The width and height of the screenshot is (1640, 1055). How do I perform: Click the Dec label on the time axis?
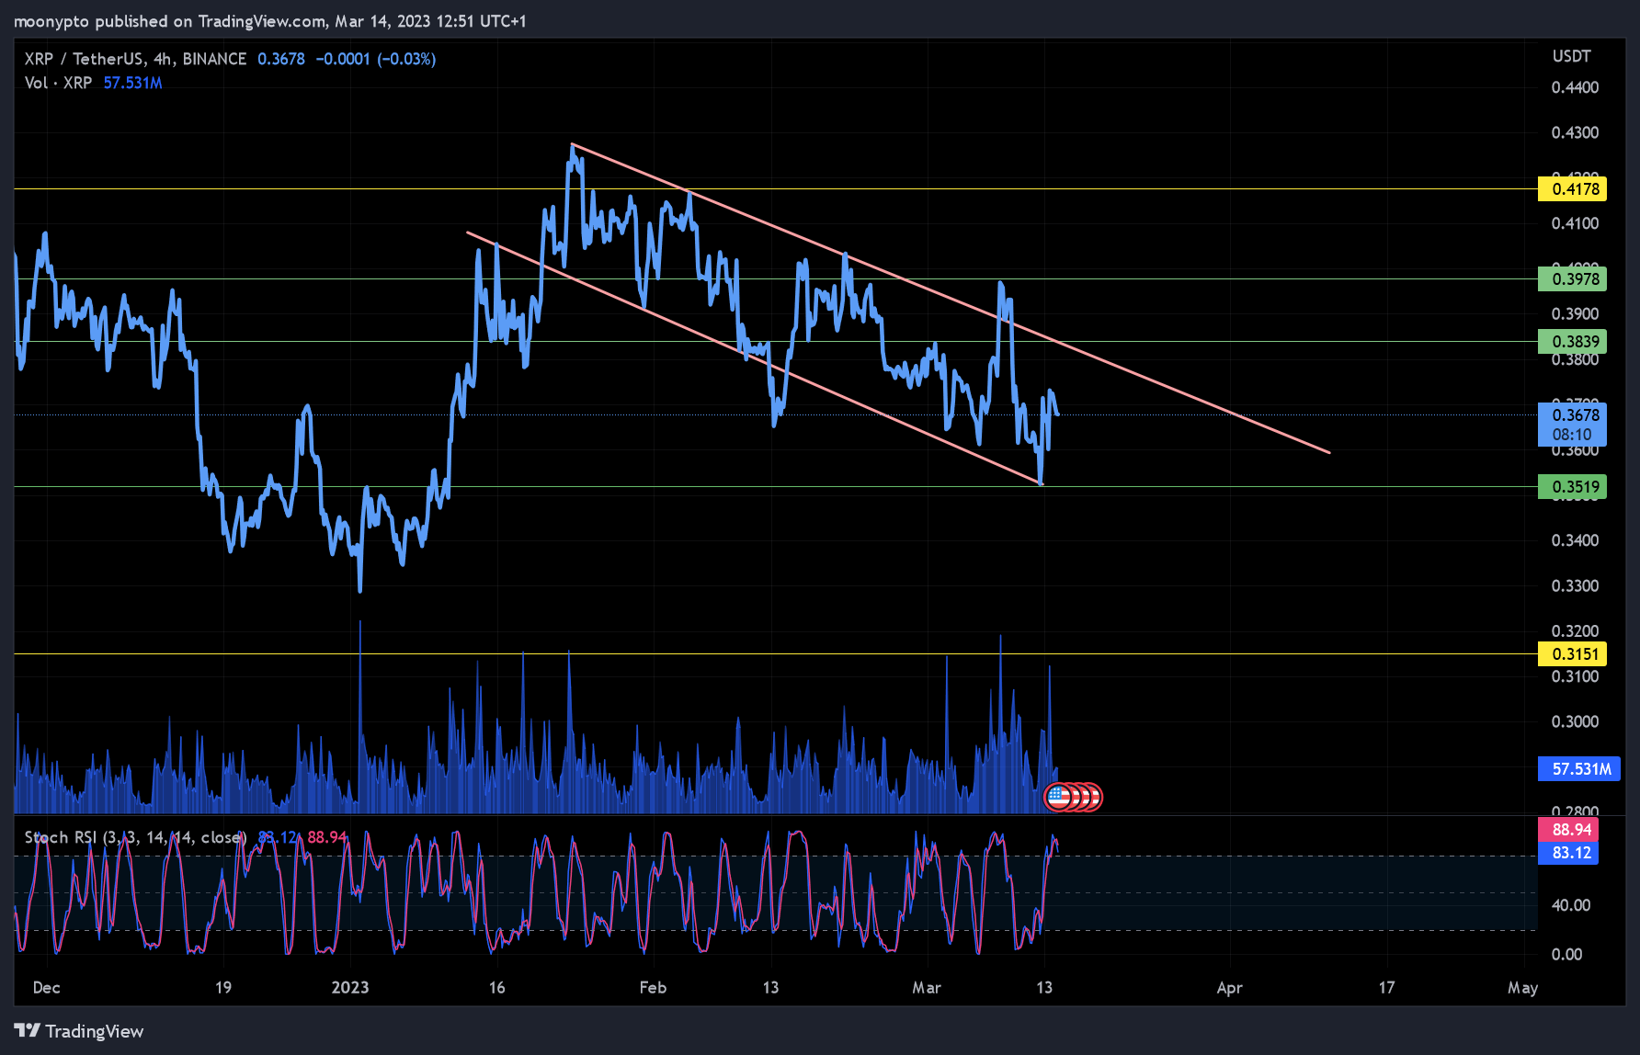tap(46, 988)
